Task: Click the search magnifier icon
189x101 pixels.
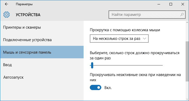Action: pos(182,15)
